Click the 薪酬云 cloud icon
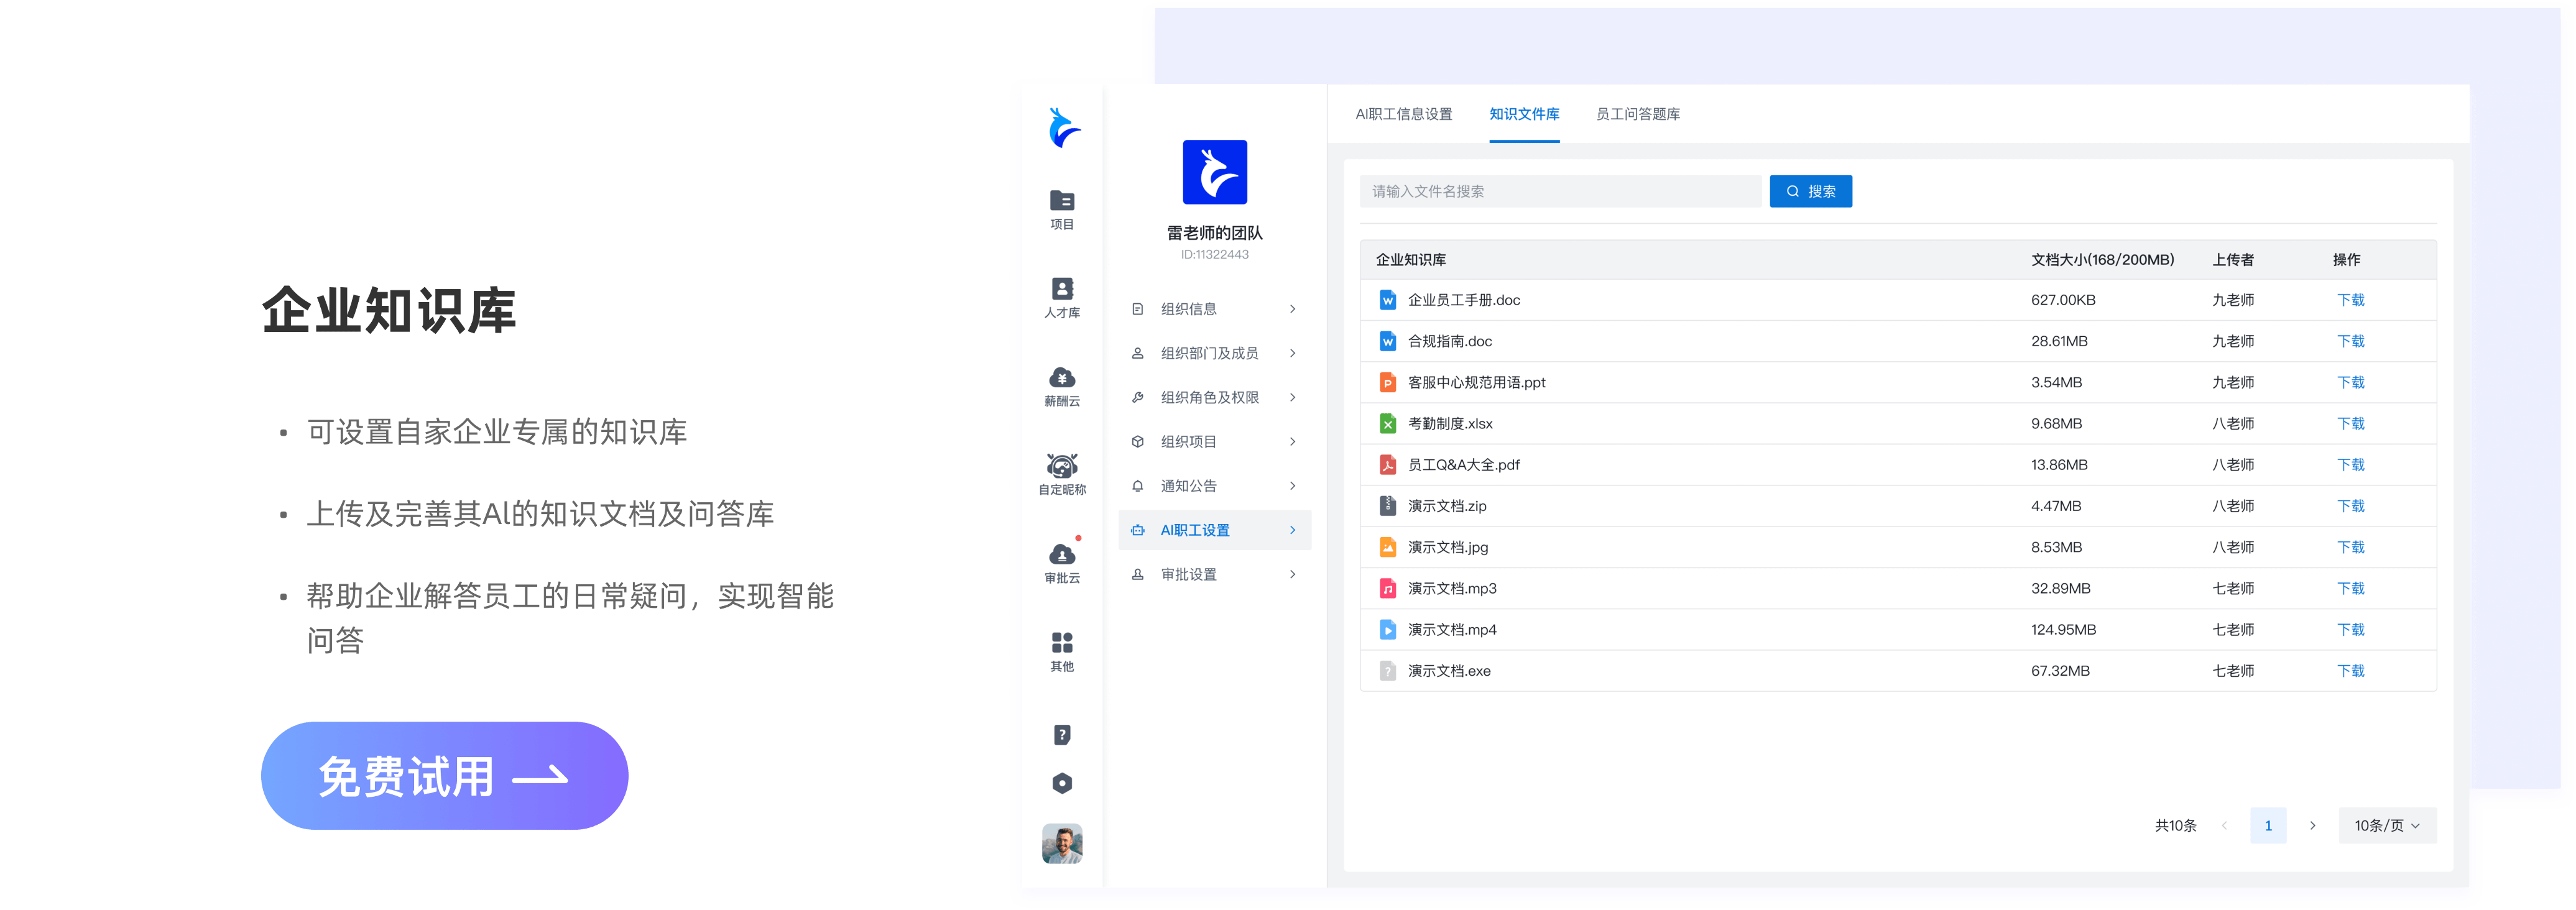2576x910 pixels. click(1062, 385)
